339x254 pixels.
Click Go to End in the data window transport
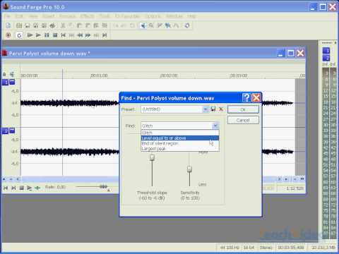(x=13, y=188)
